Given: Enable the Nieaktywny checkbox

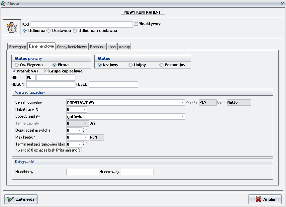Looking at the screenshot, I should click(x=136, y=24).
